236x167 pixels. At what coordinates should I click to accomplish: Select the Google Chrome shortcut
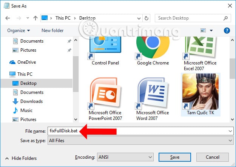pyautogui.click(x=153, y=51)
